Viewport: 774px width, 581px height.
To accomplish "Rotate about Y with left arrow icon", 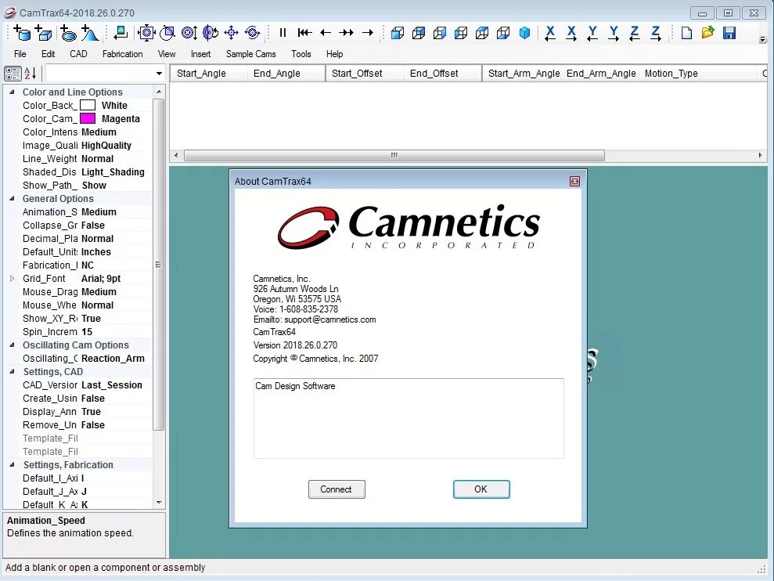I will [x=592, y=33].
